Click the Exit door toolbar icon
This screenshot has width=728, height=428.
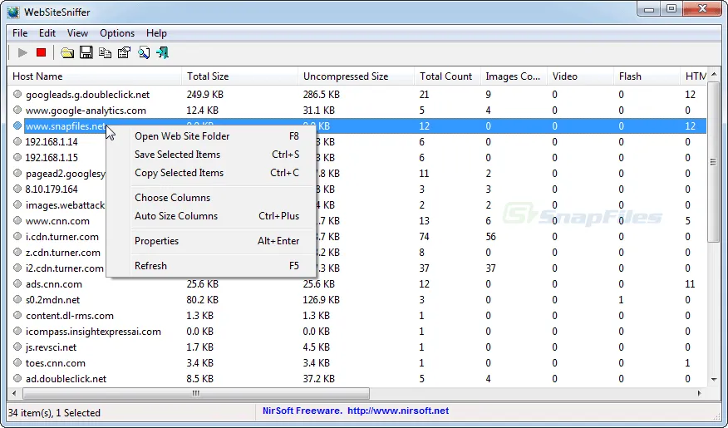pyautogui.click(x=163, y=53)
